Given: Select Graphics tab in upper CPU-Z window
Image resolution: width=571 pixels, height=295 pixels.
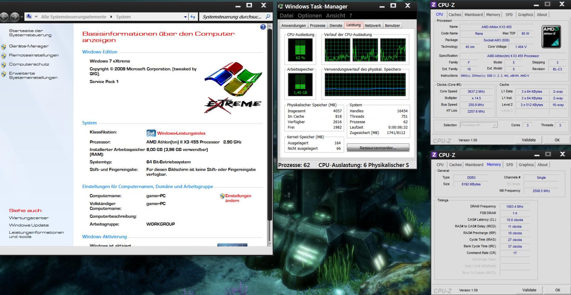Looking at the screenshot, I should (525, 15).
